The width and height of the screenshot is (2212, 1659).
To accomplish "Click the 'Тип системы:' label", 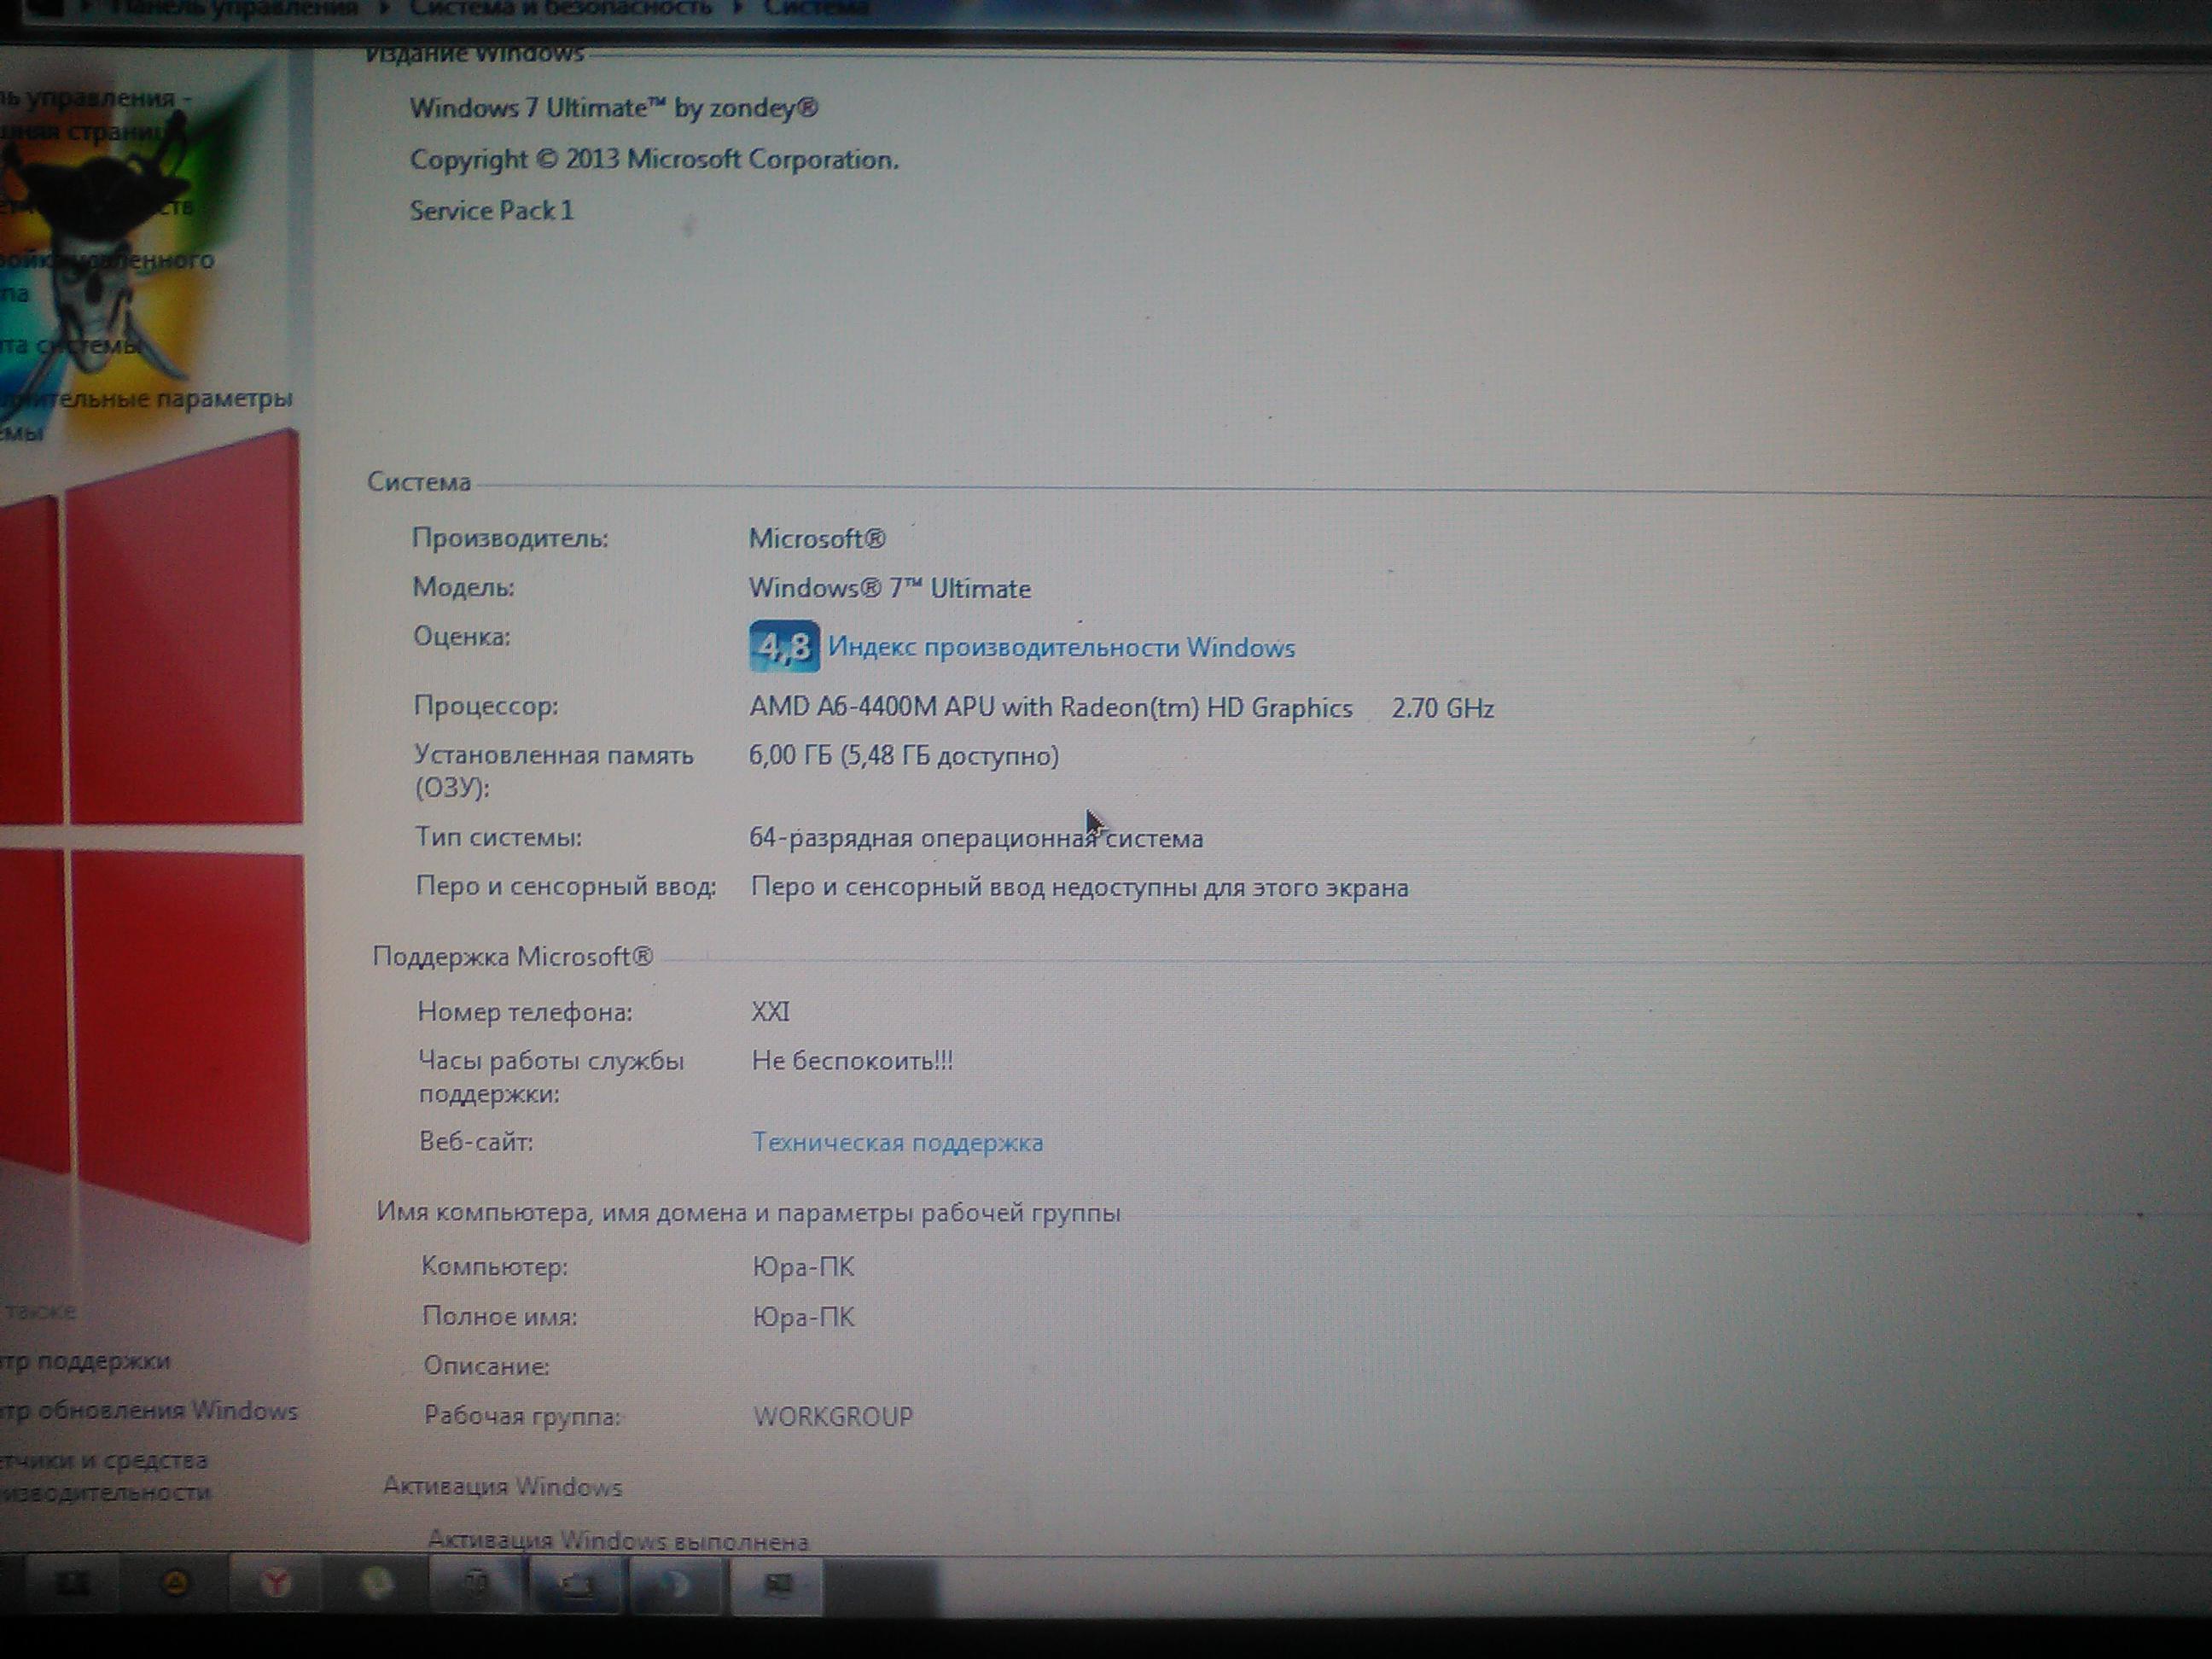I will coord(498,837).
